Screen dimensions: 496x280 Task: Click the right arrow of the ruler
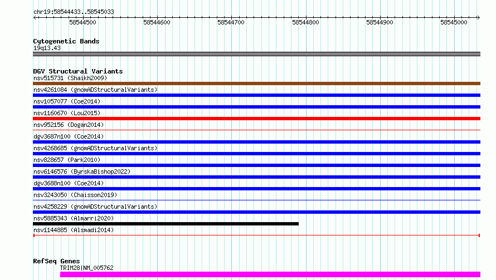[x=478, y=17]
